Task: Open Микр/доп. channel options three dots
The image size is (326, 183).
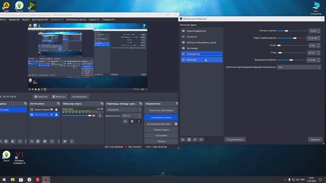Action: click(x=100, y=115)
